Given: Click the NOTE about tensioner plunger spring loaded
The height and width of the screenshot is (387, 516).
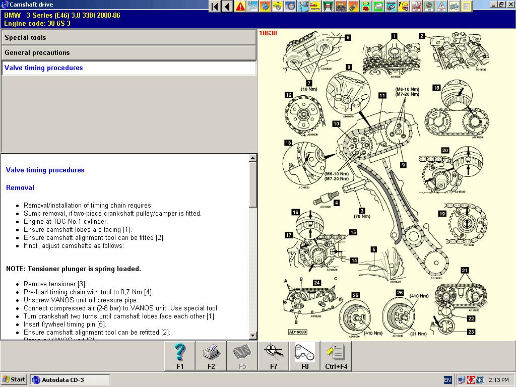Looking at the screenshot, I should 74,269.
